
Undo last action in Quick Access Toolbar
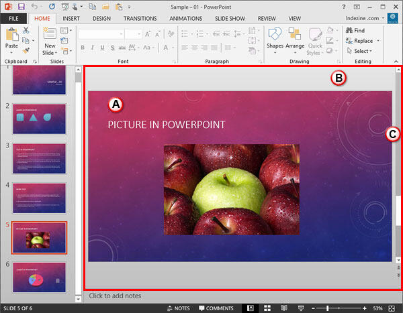point(34,7)
